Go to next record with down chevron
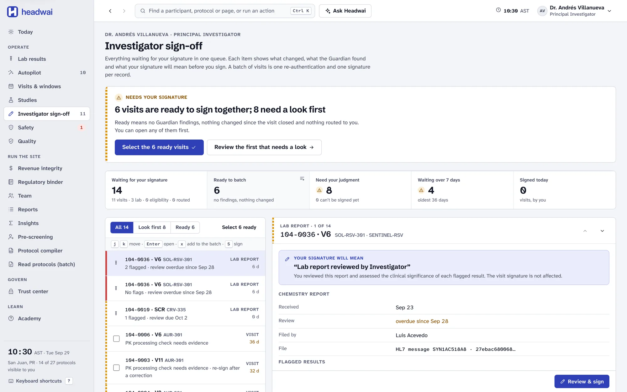 (x=602, y=231)
